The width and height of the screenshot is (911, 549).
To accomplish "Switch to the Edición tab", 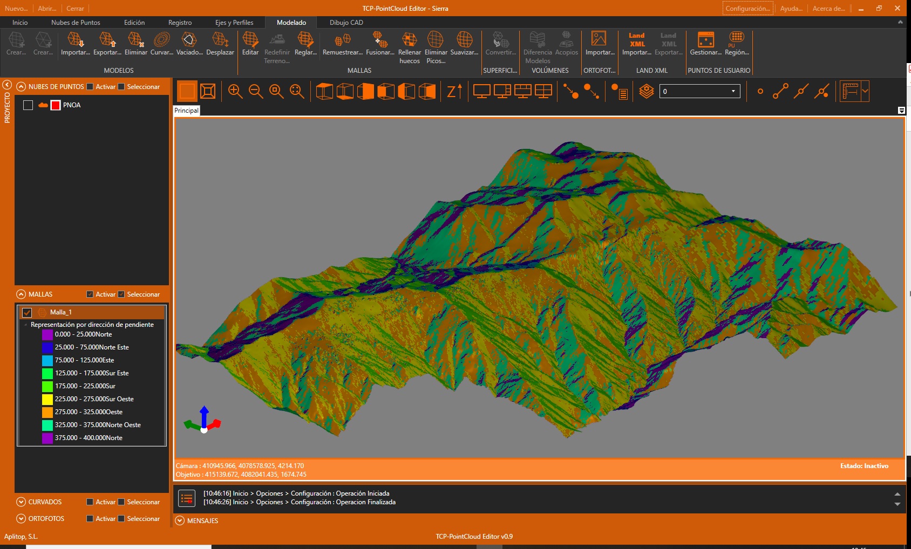I will (x=134, y=23).
